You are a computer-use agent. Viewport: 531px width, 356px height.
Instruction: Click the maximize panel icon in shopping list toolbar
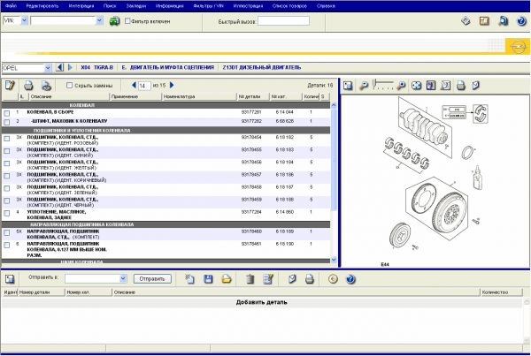point(10,279)
